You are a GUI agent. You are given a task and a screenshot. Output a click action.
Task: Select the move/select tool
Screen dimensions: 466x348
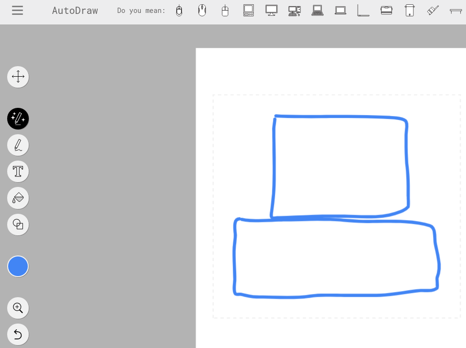pos(18,77)
